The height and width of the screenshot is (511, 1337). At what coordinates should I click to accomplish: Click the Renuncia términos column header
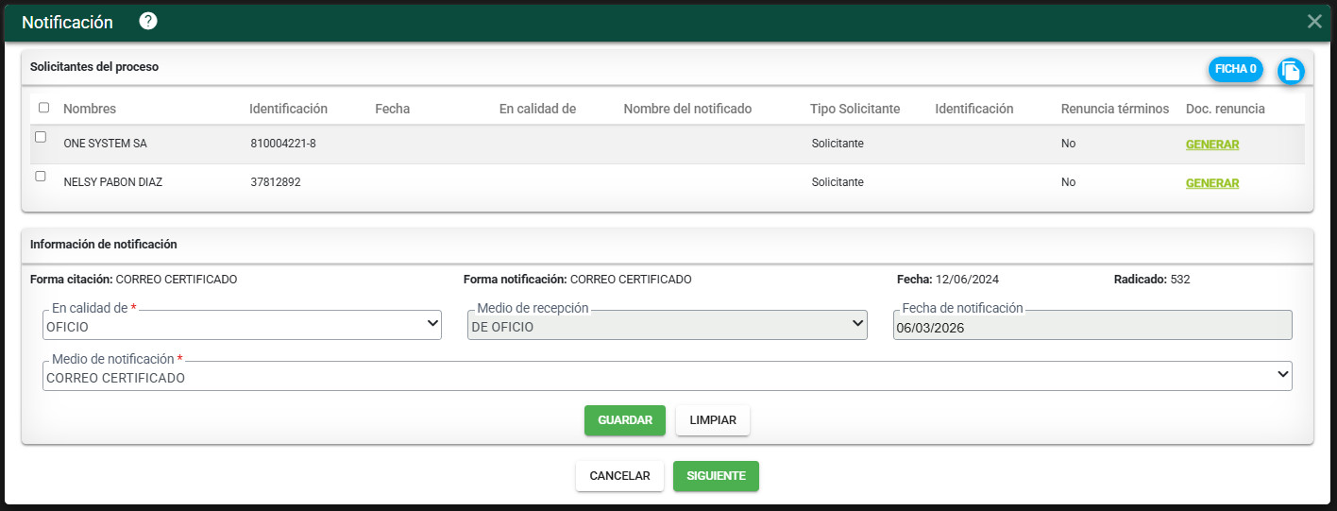pos(1114,109)
